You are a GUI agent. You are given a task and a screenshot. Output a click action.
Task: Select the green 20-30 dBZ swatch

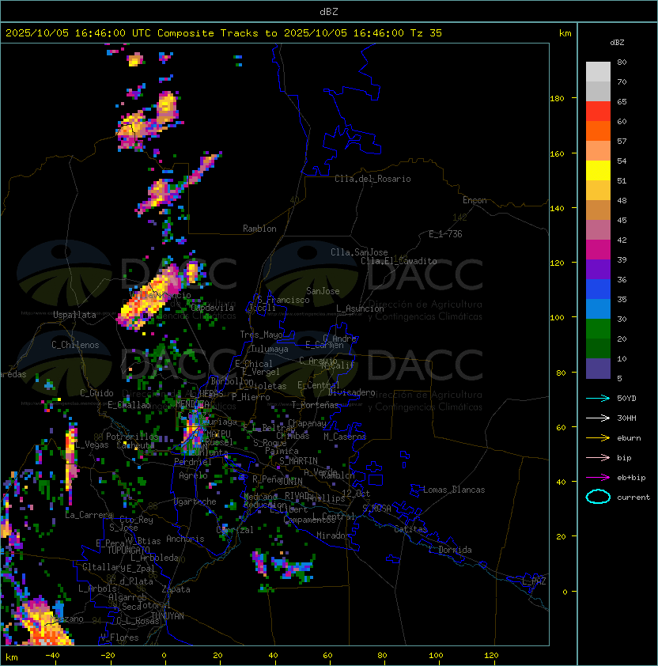click(x=598, y=329)
